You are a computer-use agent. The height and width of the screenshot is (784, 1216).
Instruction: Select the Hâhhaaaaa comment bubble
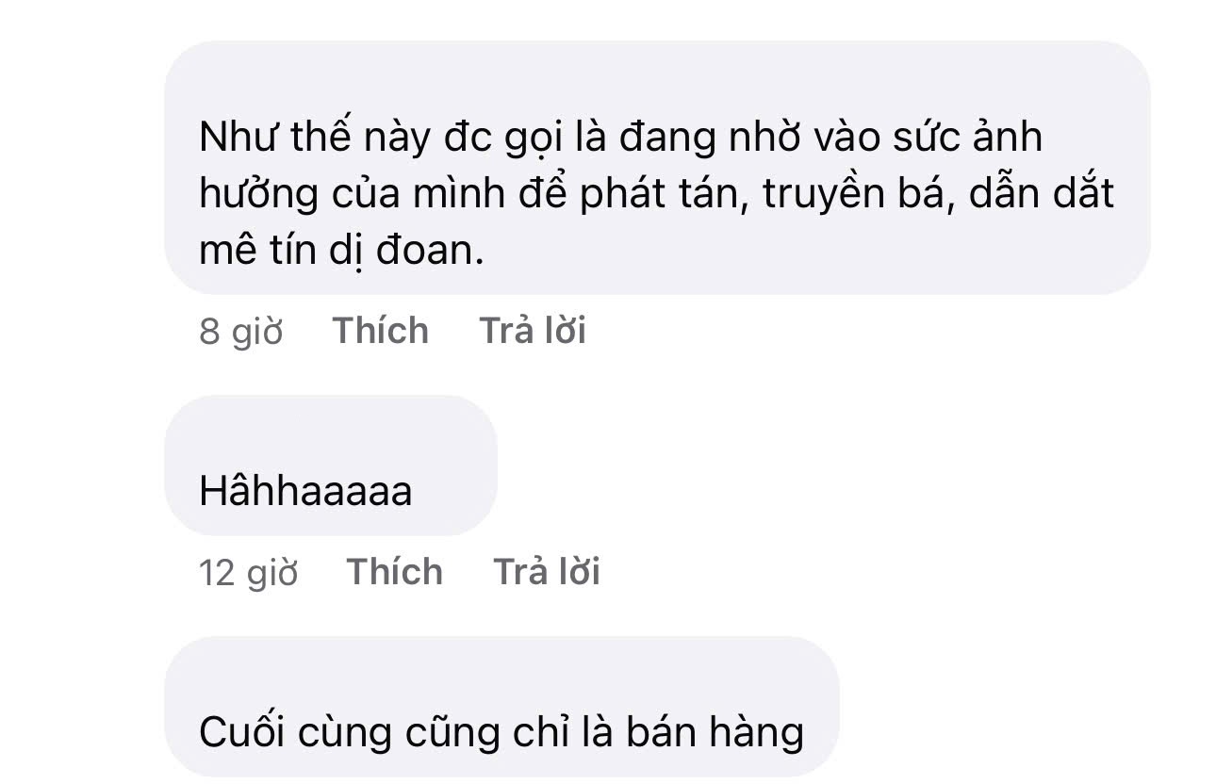[331, 465]
